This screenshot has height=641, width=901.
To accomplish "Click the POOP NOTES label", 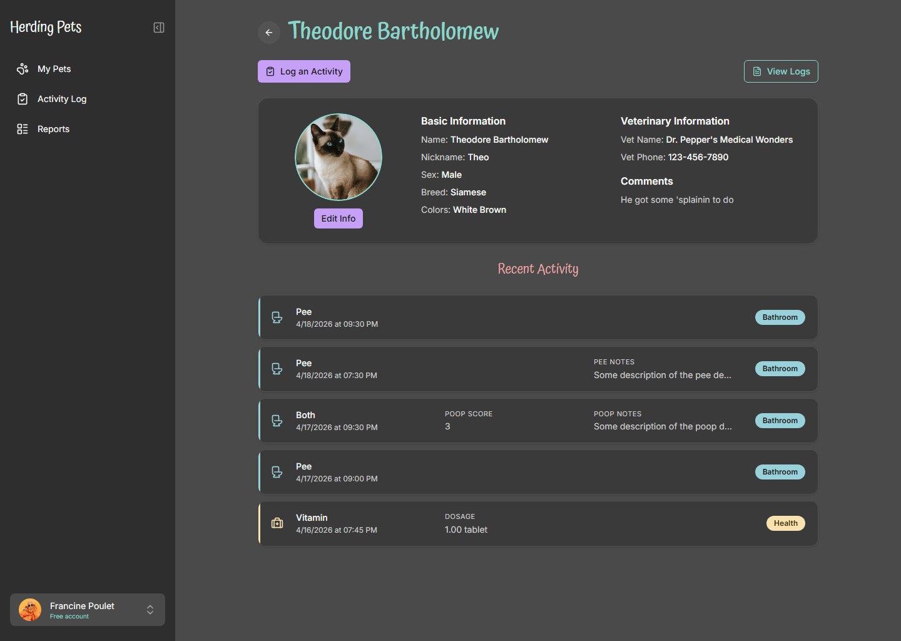I will [x=618, y=414].
